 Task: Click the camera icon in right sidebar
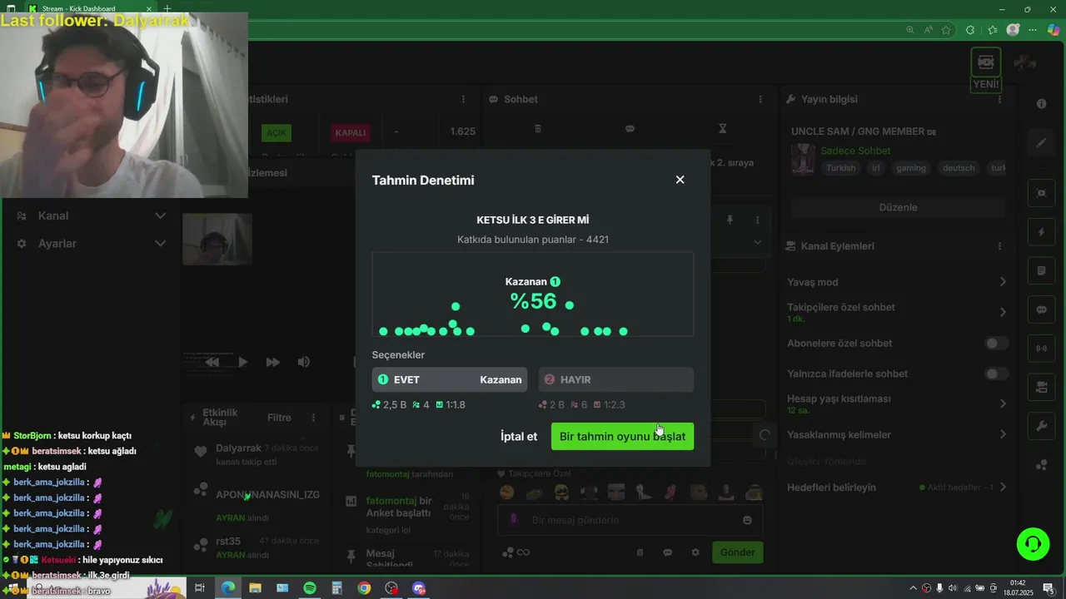1041,387
